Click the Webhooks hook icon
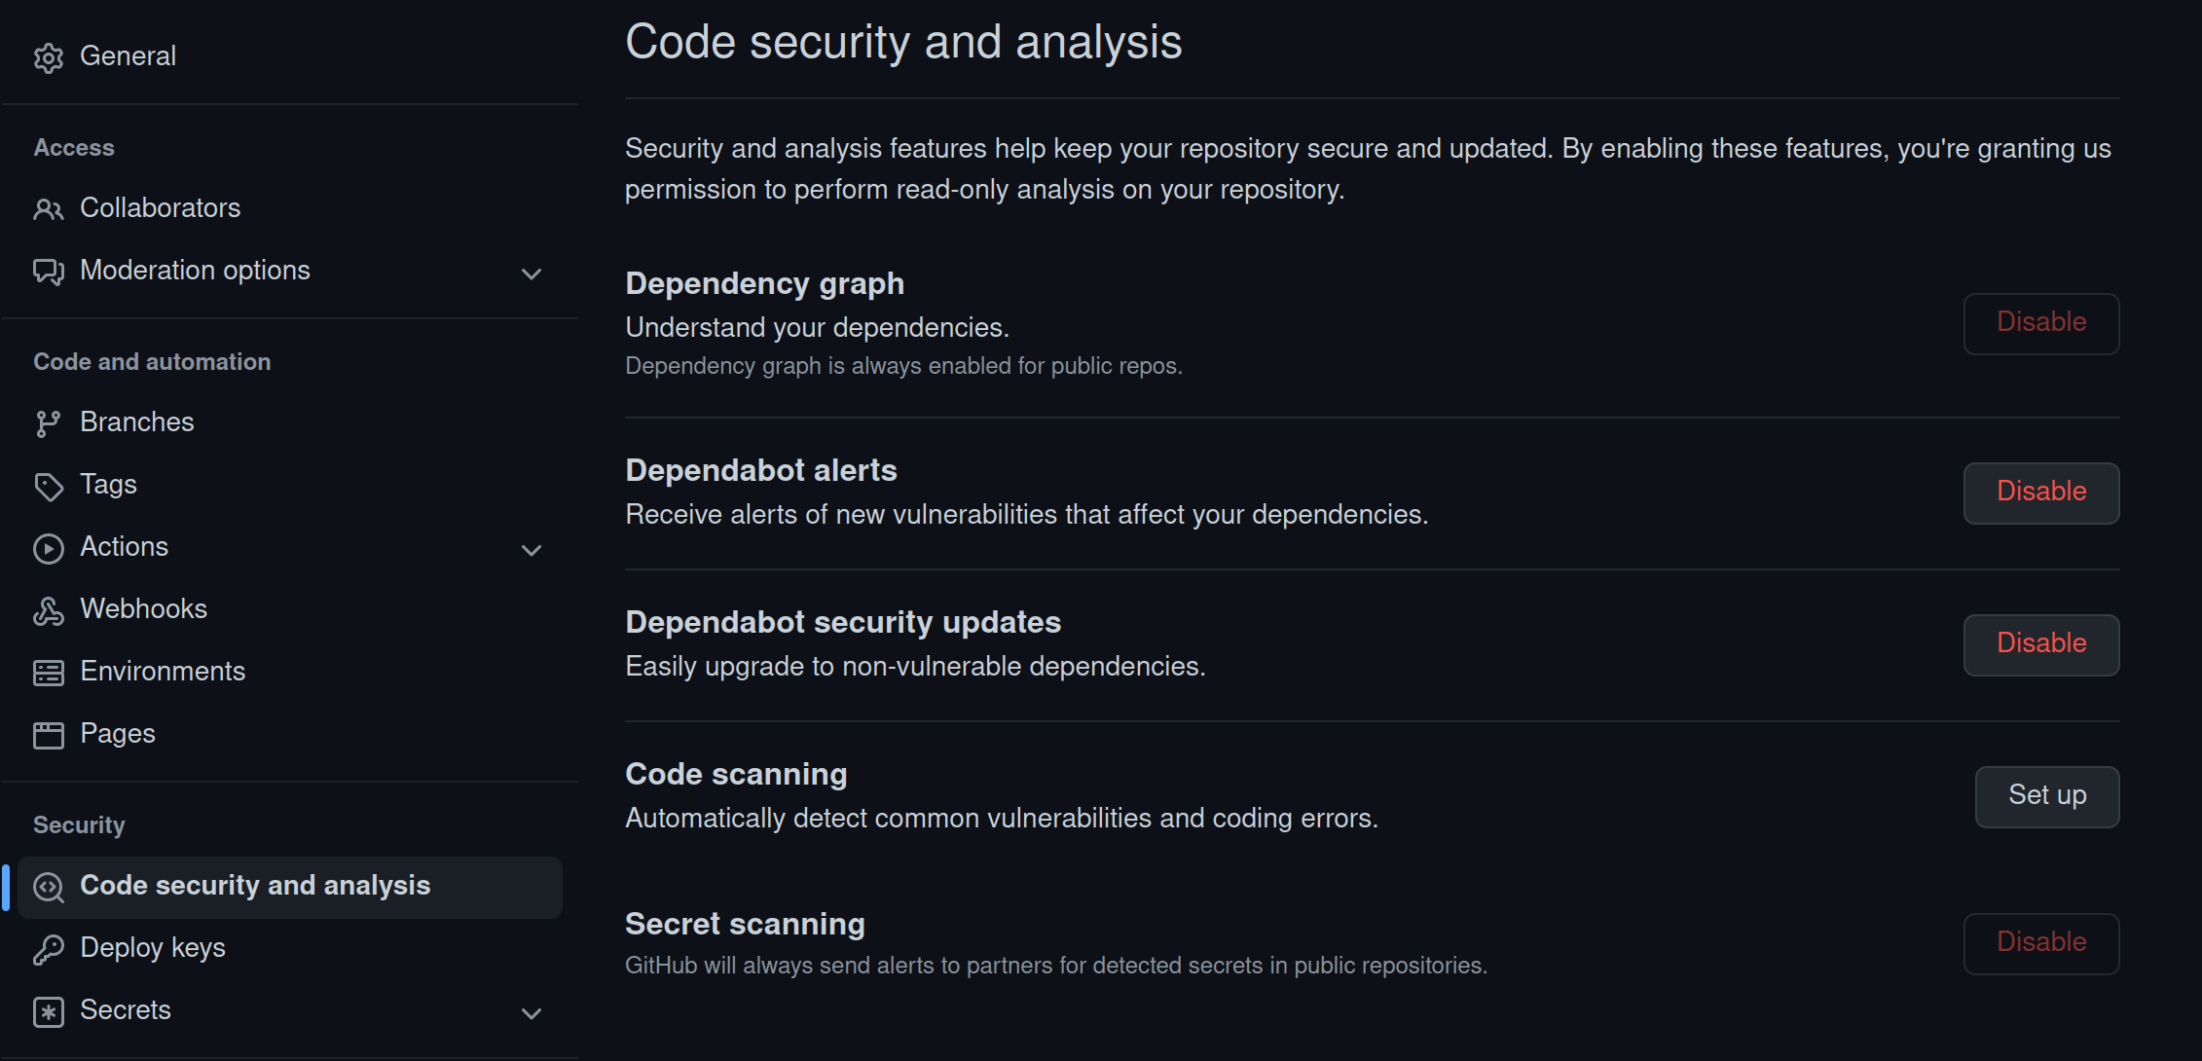This screenshot has width=2202, height=1061. [48, 609]
